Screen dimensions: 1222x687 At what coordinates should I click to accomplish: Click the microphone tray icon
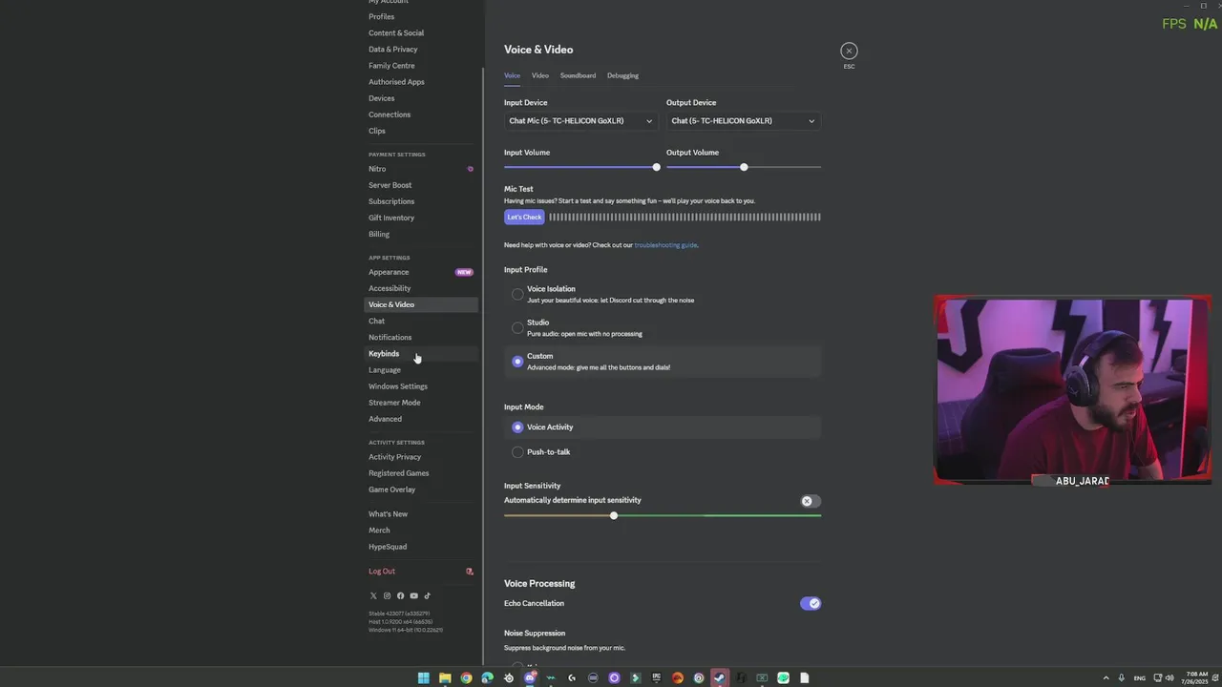click(1122, 678)
